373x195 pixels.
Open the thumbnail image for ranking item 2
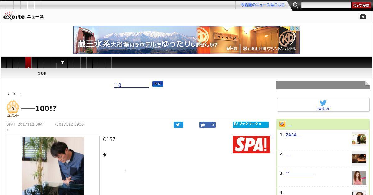click(x=359, y=158)
